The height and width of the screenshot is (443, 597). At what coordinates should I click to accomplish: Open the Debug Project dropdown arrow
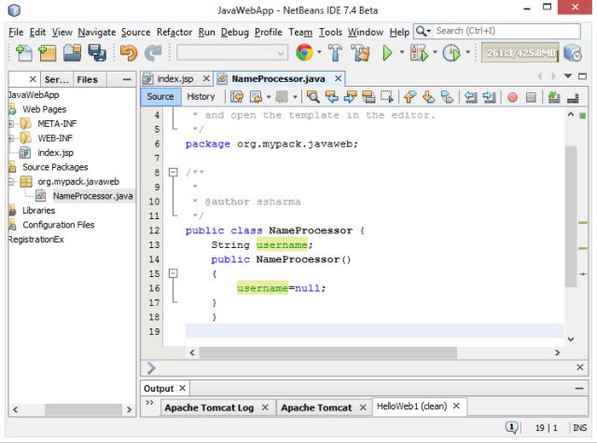click(x=435, y=52)
